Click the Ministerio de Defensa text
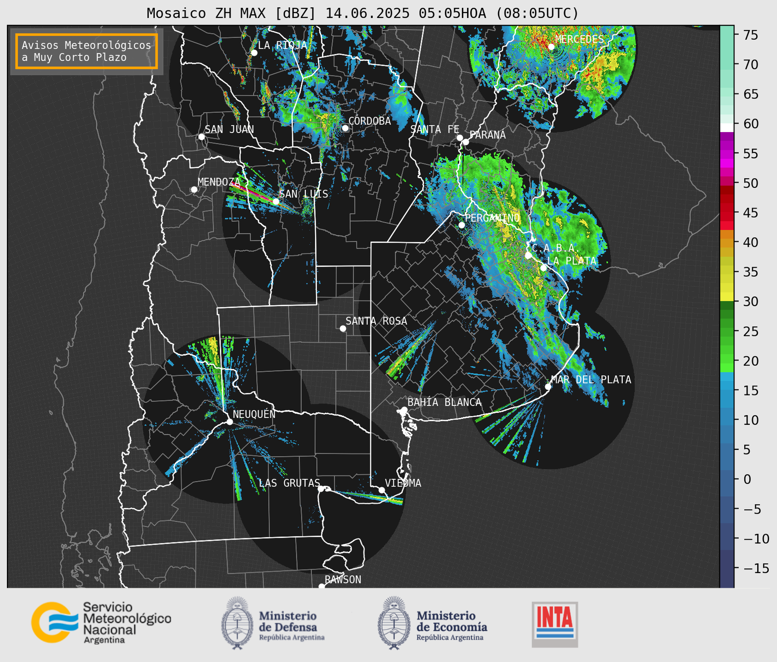This screenshot has height=662, width=777. (292, 626)
